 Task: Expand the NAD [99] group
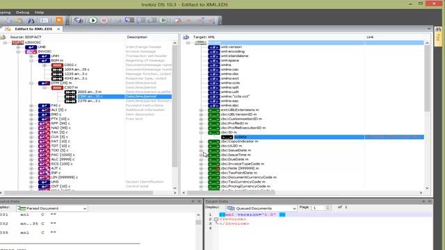pyautogui.click(x=31, y=128)
